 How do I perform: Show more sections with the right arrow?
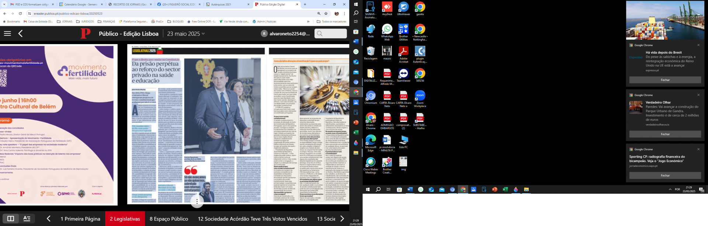click(x=342, y=219)
